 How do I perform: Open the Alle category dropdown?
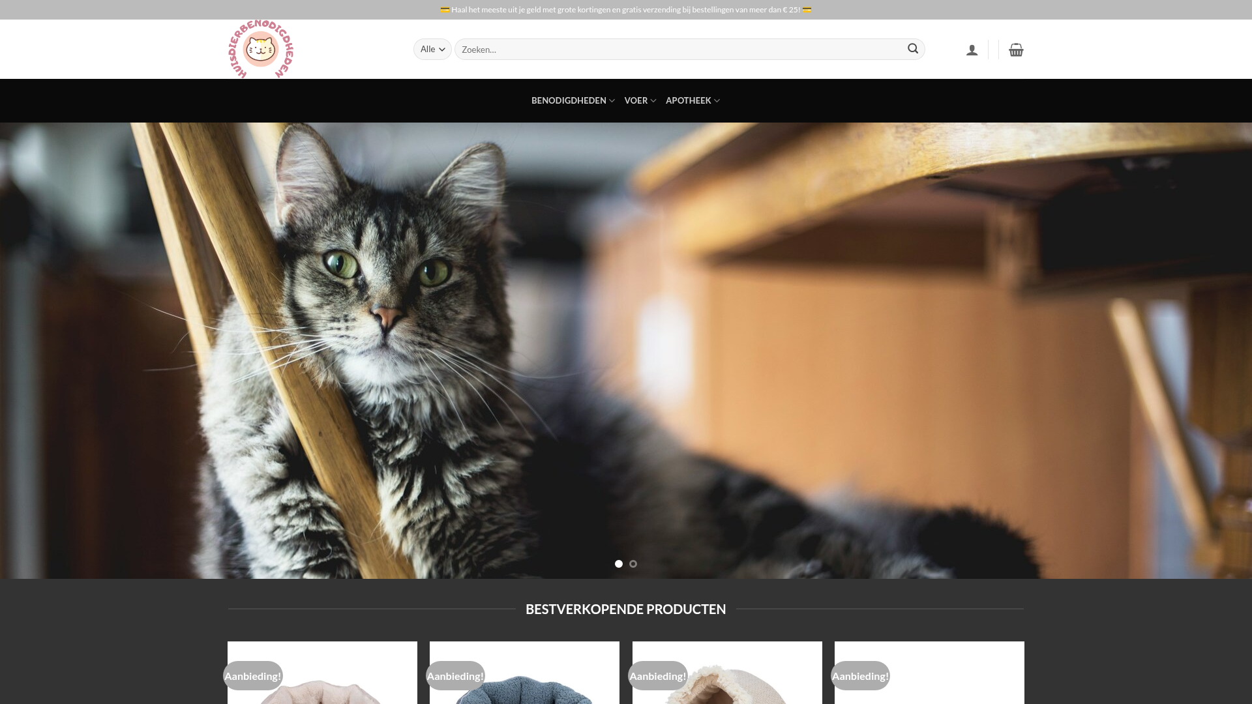[x=432, y=49]
